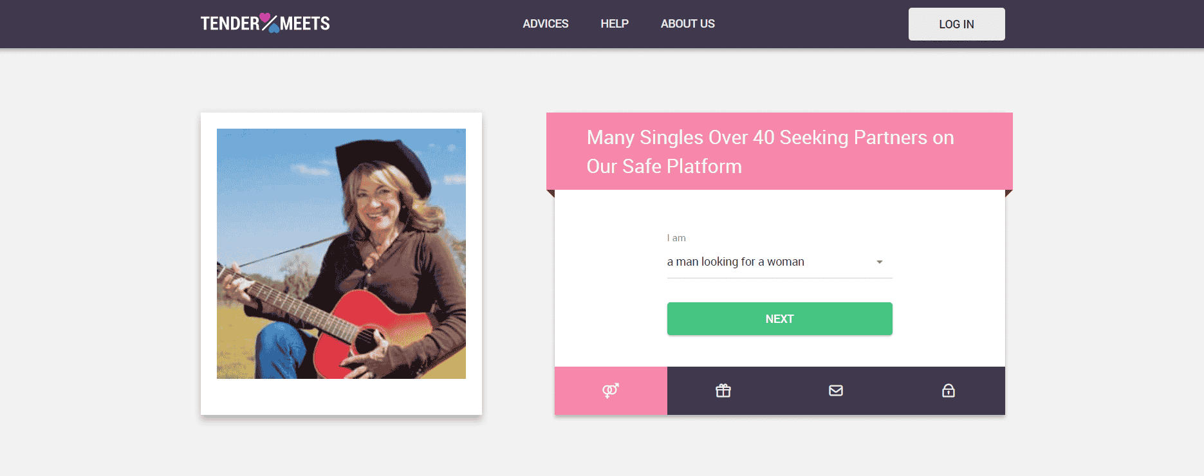The height and width of the screenshot is (476, 1204).
Task: Select the envelope email step icon
Action: pyautogui.click(x=835, y=390)
